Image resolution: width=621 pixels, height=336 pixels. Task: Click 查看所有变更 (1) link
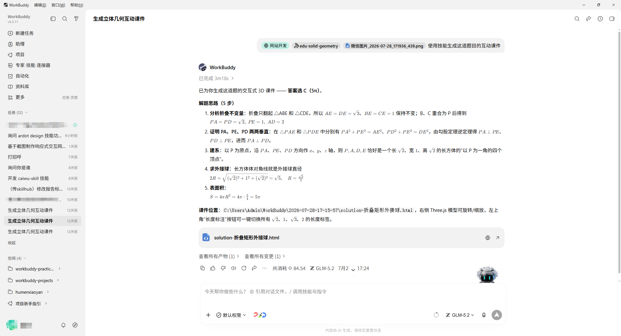(x=265, y=256)
